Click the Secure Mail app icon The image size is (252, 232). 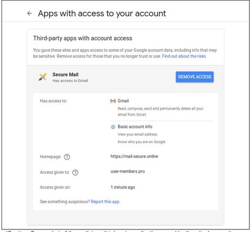[x=43, y=77]
